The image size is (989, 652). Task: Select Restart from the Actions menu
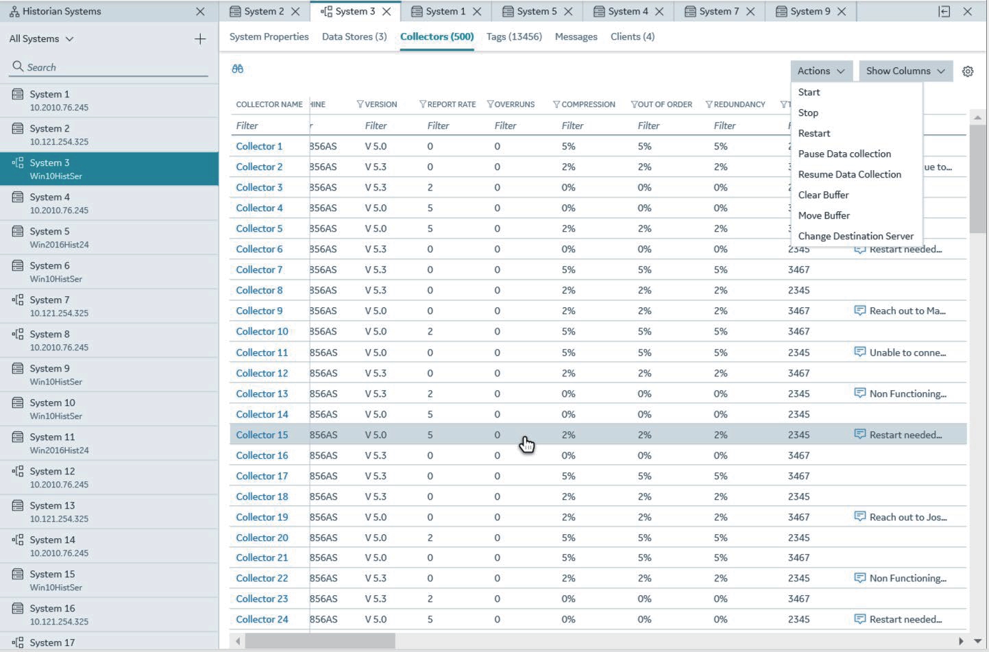click(x=814, y=134)
